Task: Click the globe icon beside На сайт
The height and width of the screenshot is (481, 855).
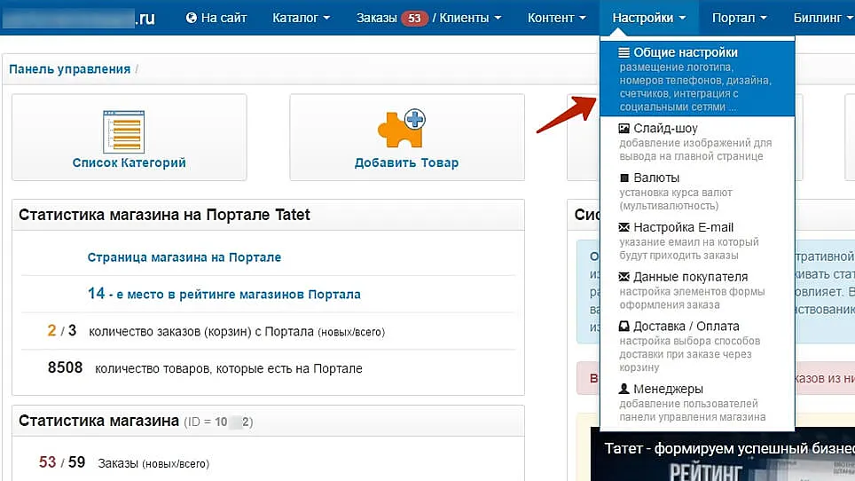Action: [x=192, y=18]
